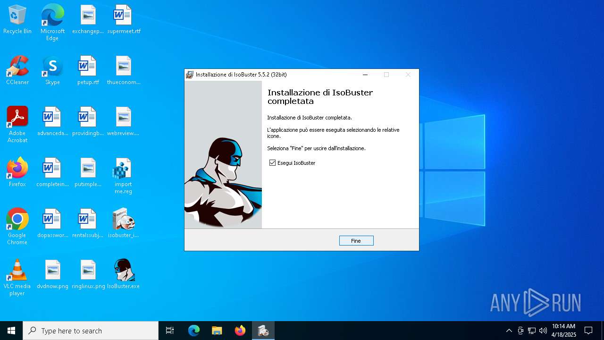Select the isobuster_i... installer file icon

(x=124, y=224)
